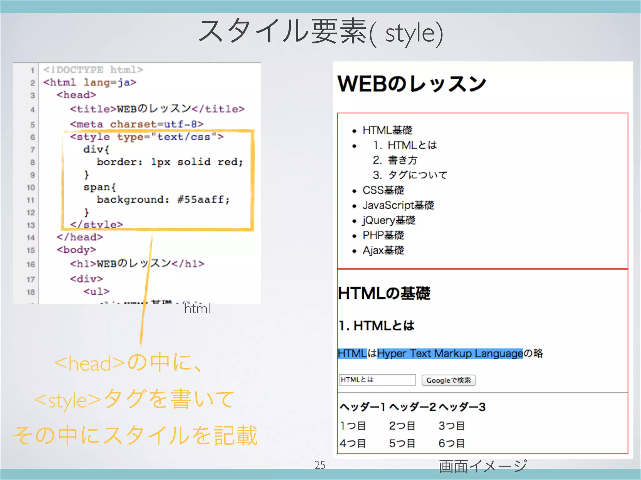Select the '3. タグについて' list entry
This screenshot has width=641, height=480.
(410, 175)
